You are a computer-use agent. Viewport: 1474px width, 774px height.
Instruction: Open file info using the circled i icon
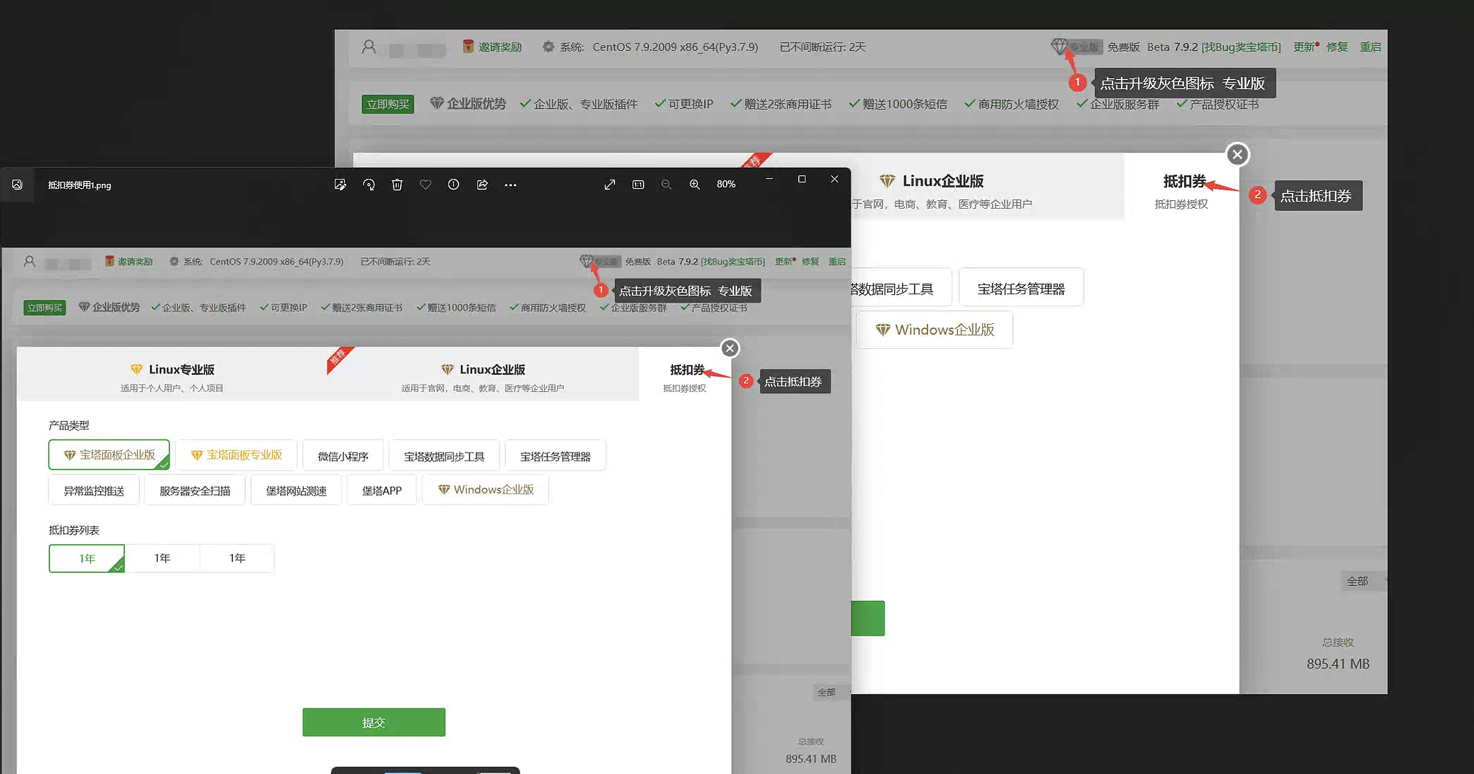[453, 184]
